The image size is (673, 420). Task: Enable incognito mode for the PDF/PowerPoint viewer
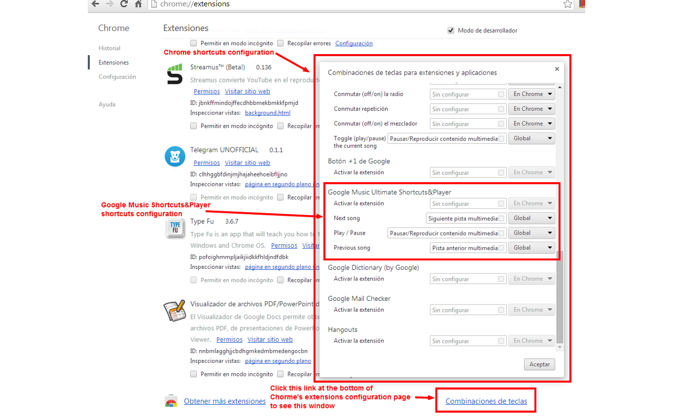click(193, 374)
